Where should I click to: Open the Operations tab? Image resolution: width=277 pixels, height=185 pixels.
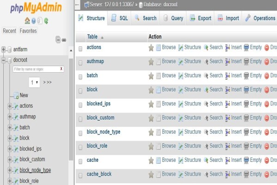(259, 18)
